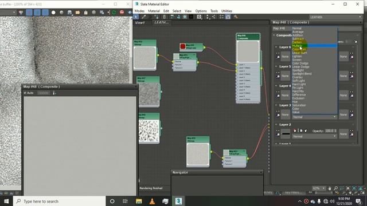Toggle Show Shaded Material in Viewport icon
This screenshot has height=206, width=367.
pyautogui.click(x=185, y=17)
